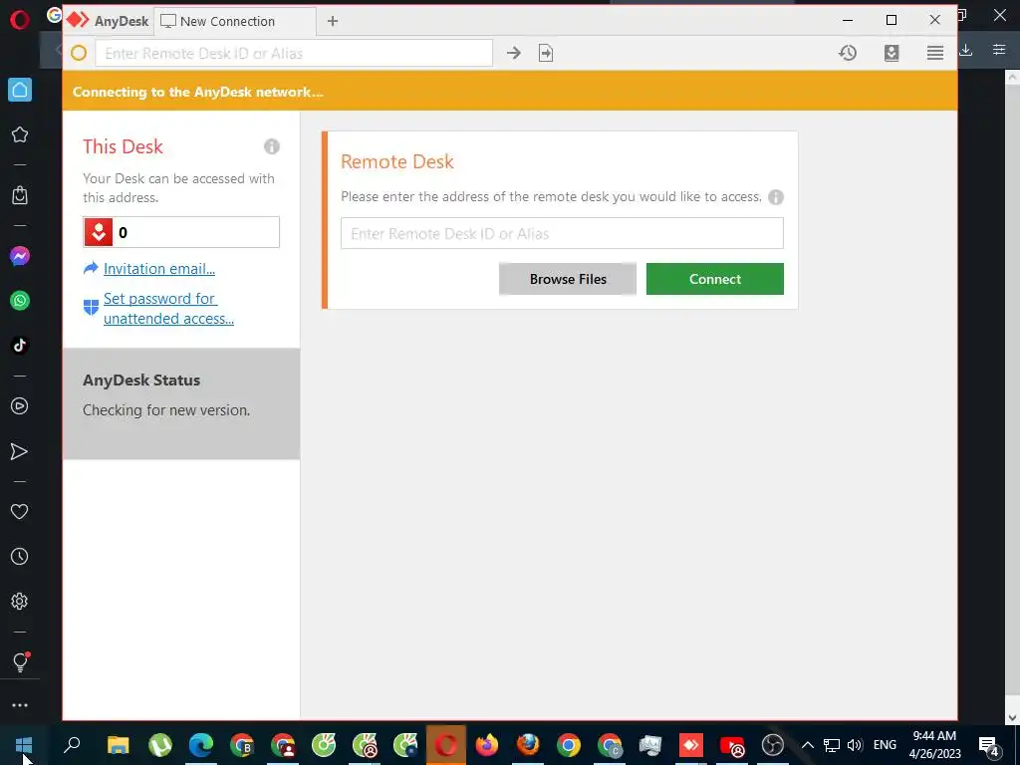1020x765 pixels.
Task: Click the Remote Desk address input field
Action: coord(562,233)
